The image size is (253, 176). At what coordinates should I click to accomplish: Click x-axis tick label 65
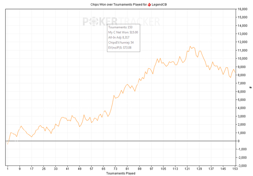click(103, 169)
